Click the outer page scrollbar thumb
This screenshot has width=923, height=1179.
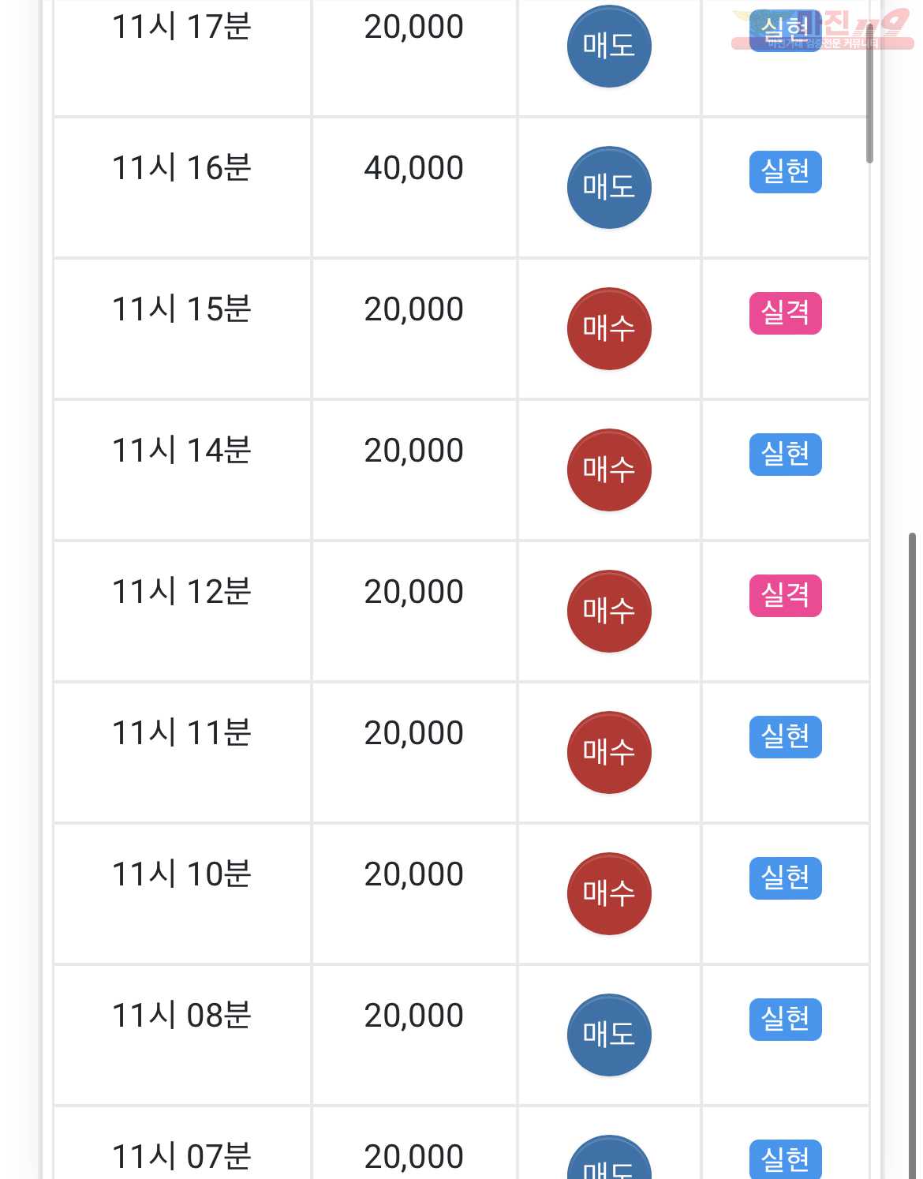tap(912, 855)
